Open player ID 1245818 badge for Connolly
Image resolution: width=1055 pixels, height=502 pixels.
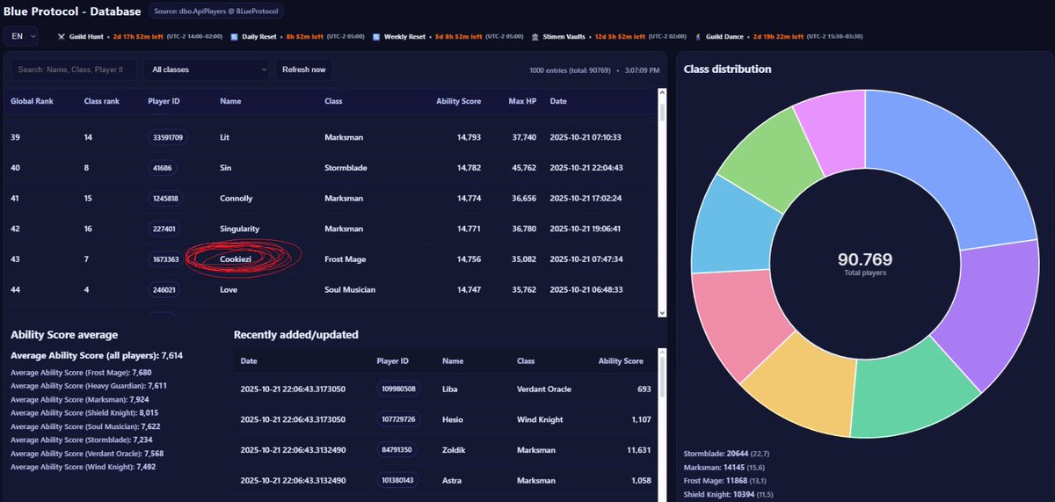pyautogui.click(x=165, y=199)
